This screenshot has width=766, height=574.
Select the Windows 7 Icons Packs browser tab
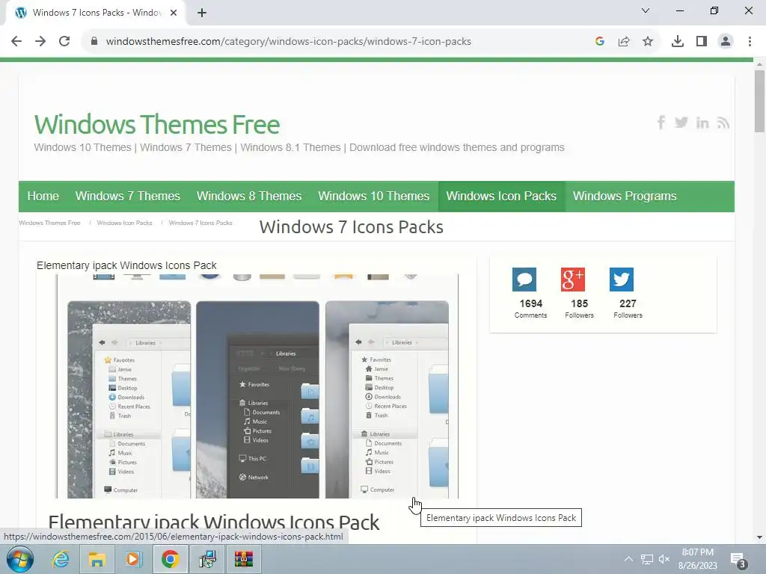click(95, 13)
